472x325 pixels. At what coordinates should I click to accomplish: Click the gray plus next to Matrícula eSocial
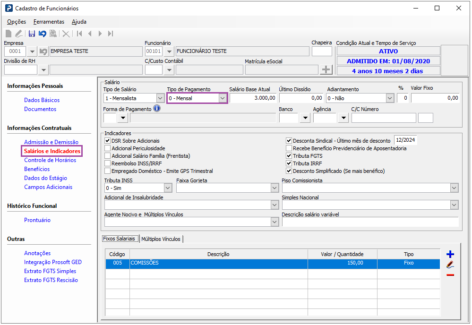coord(326,70)
